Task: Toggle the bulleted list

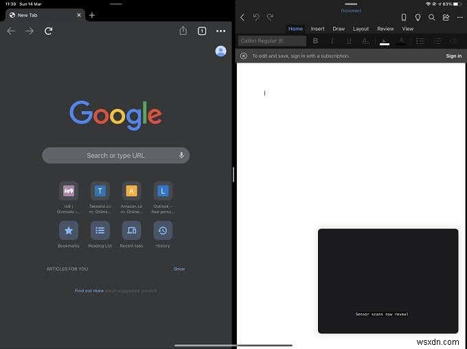Action: point(420,41)
